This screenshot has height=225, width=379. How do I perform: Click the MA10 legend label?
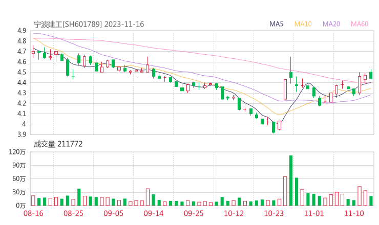click(303, 24)
